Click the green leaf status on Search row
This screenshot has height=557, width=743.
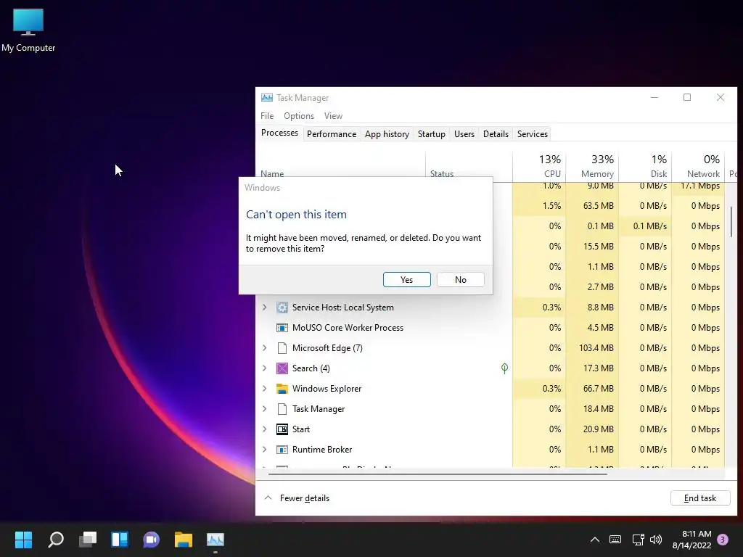505,368
